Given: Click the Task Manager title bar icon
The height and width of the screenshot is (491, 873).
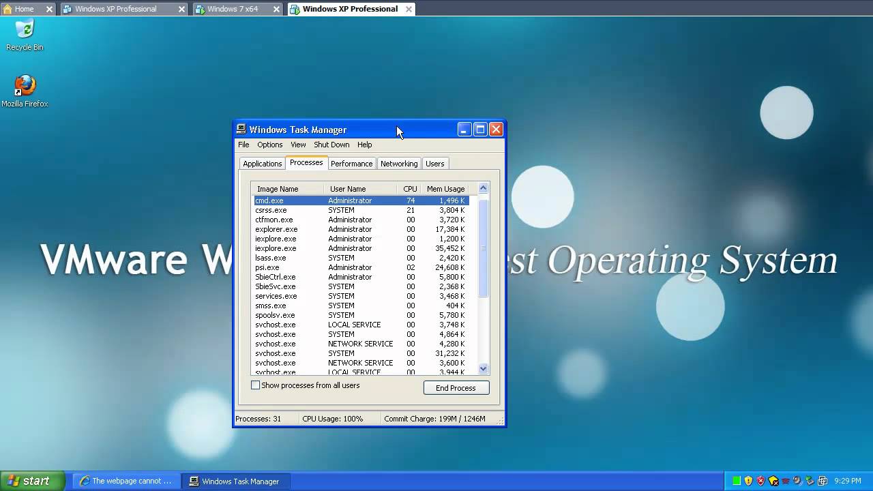Looking at the screenshot, I should tap(241, 129).
